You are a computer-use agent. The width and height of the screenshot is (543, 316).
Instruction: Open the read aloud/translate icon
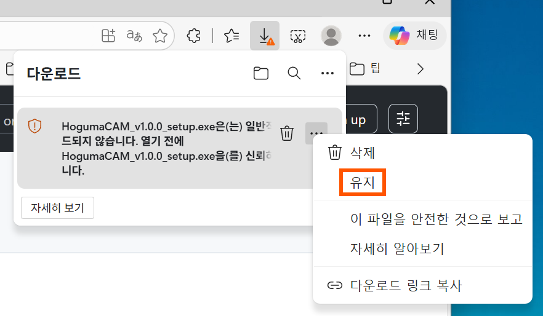point(134,36)
